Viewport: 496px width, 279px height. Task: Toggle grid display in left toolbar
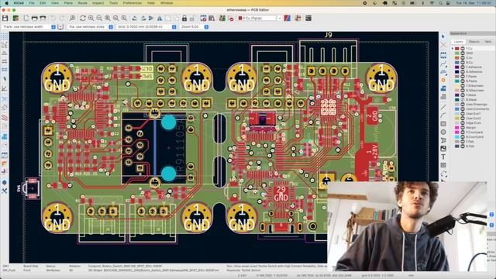point(4,36)
